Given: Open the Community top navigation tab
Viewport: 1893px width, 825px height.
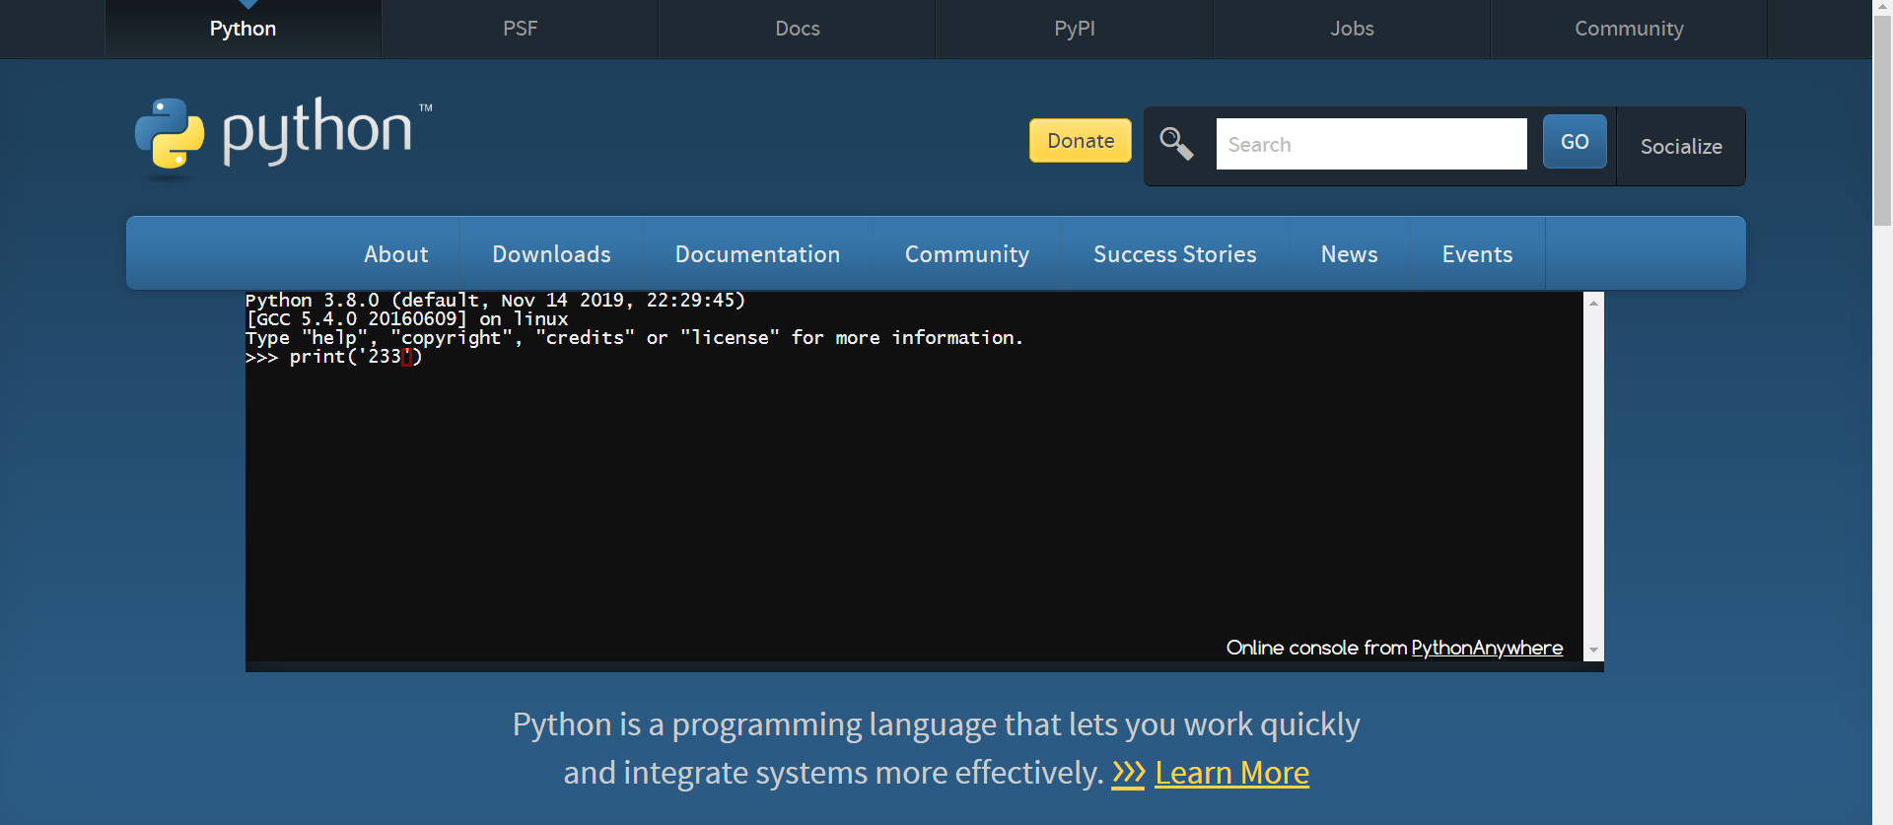Looking at the screenshot, I should [1629, 29].
